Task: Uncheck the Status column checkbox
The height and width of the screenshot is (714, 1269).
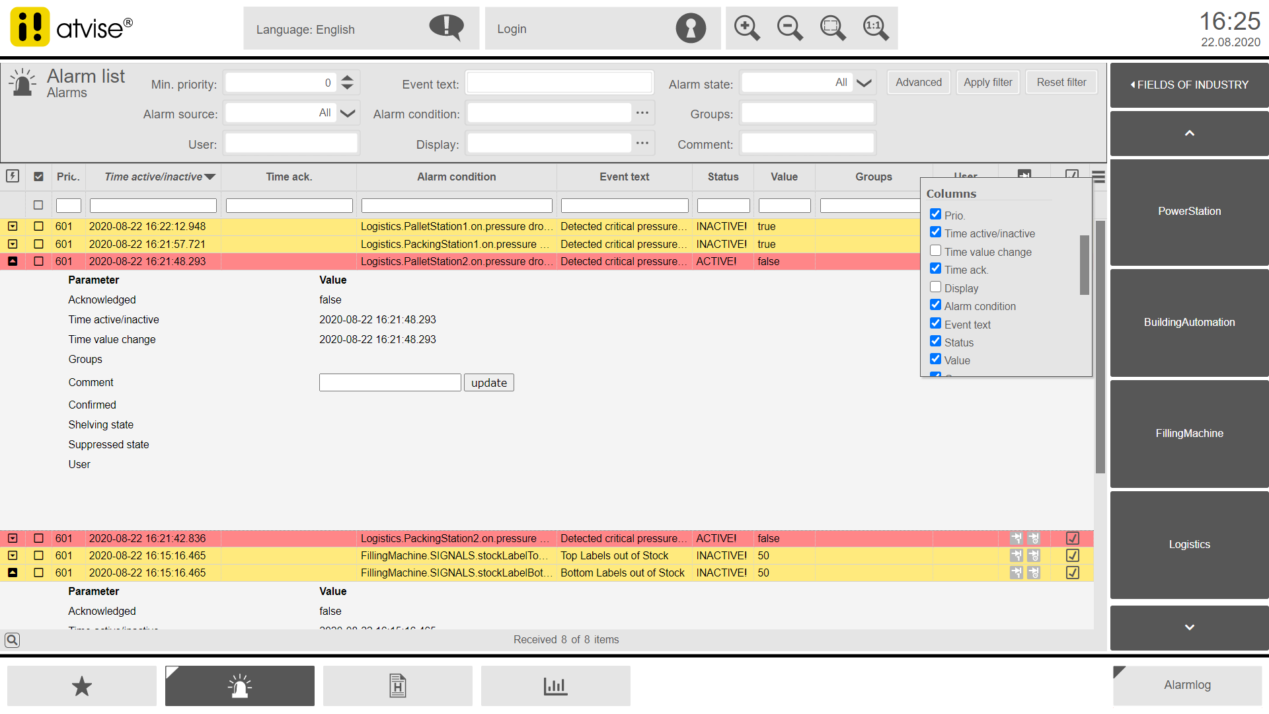Action: [936, 341]
